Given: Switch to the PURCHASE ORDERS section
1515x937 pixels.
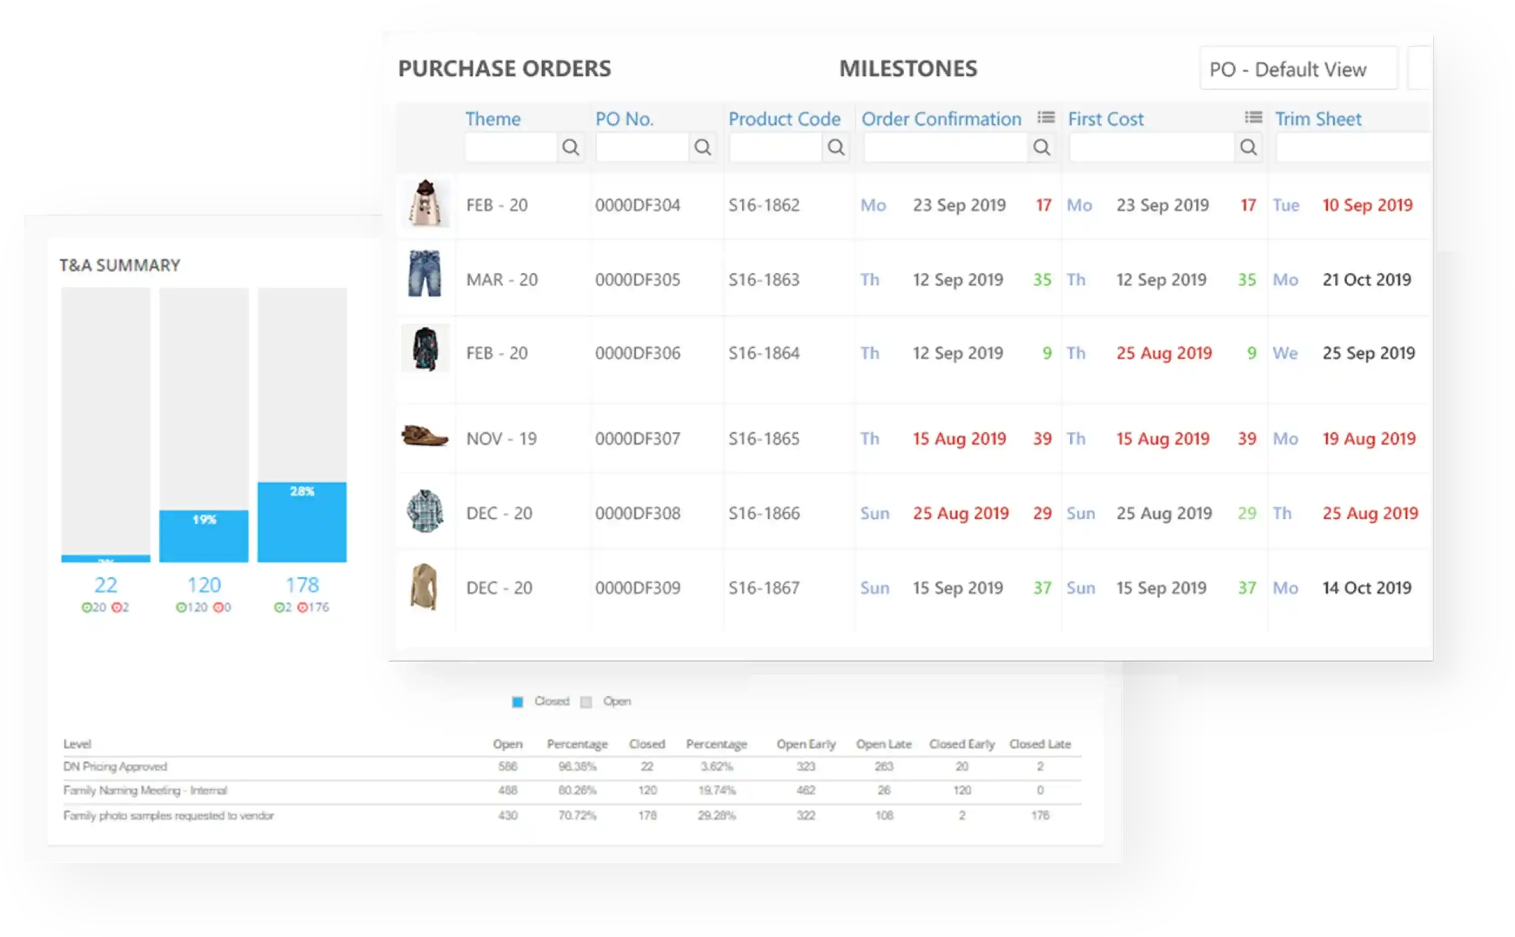Looking at the screenshot, I should (504, 69).
